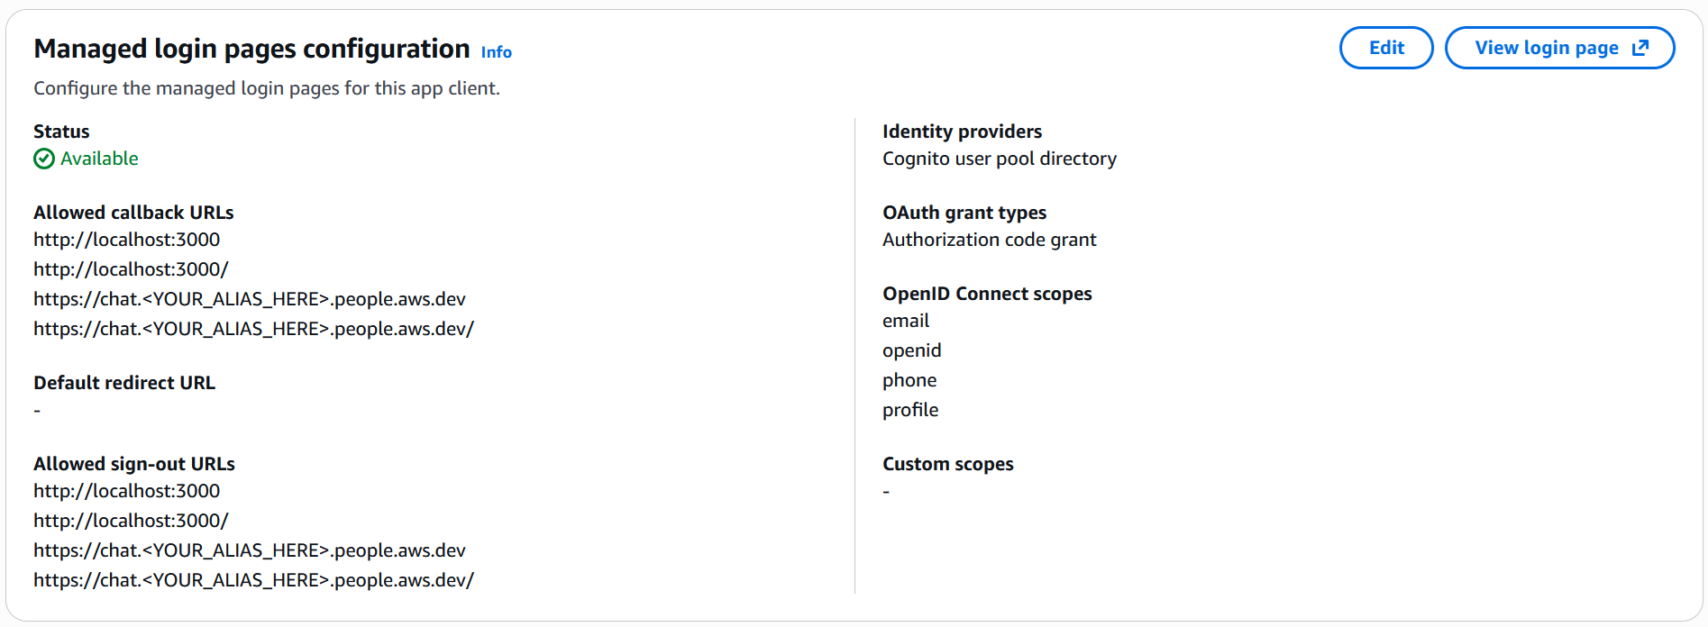Click the green Available status checkmark icon
The height and width of the screenshot is (627, 1708).
43,159
